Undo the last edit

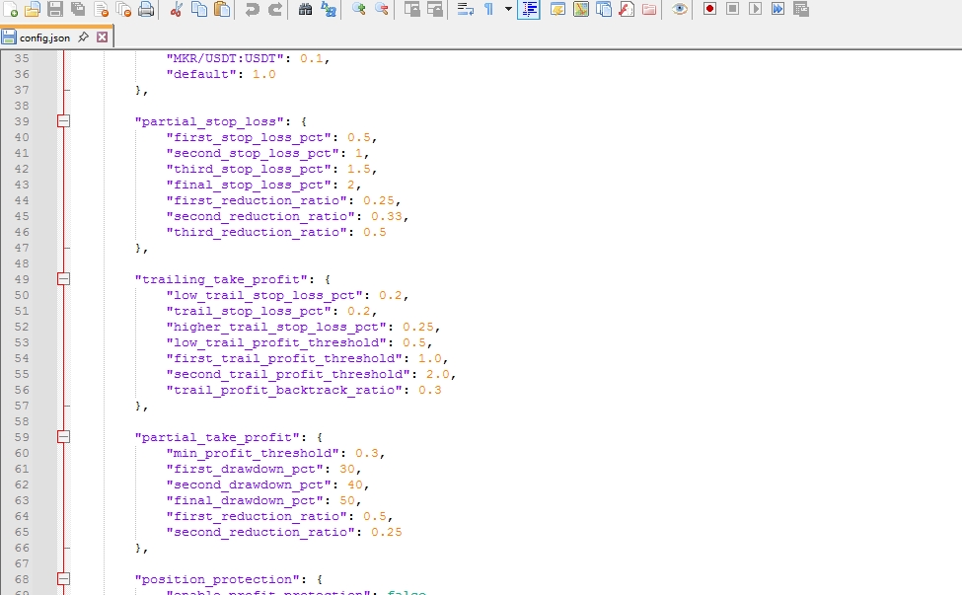tap(252, 9)
